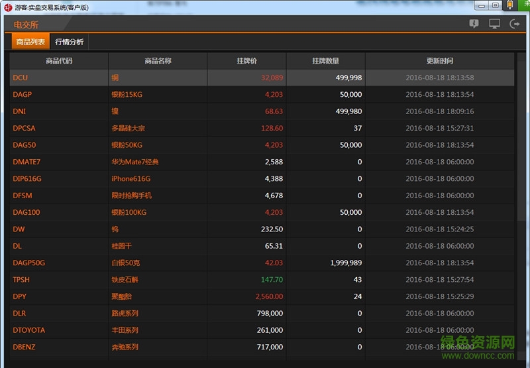The height and width of the screenshot is (368, 530).
Task: Click update time 2016-08-18 15:24:25
Action: click(440, 229)
